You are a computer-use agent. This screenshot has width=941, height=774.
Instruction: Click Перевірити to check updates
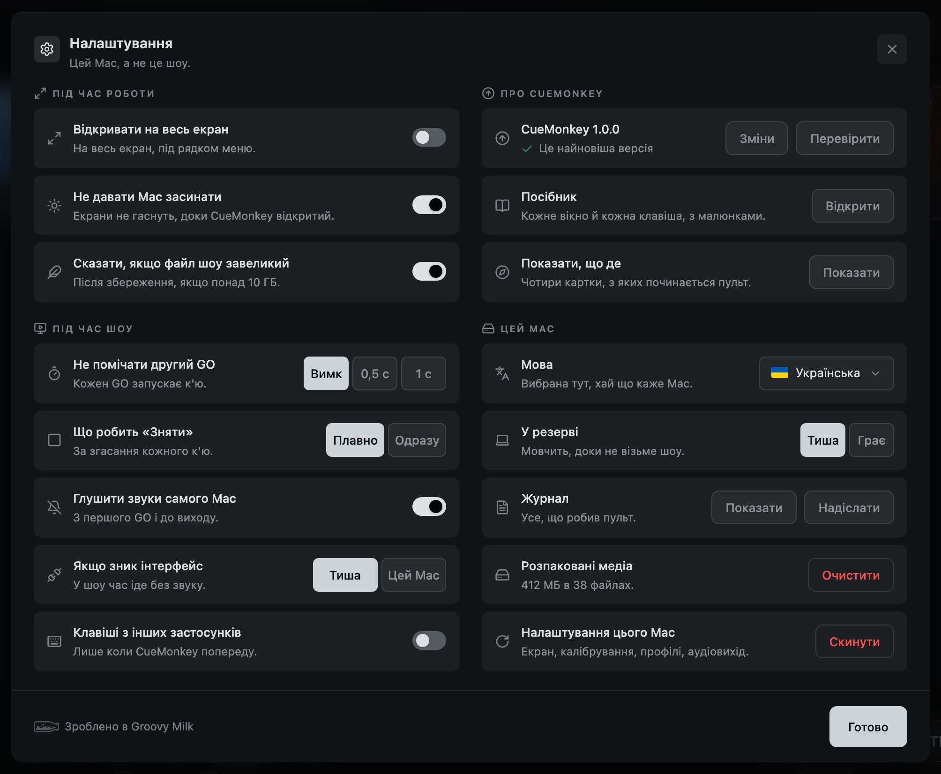pyautogui.click(x=845, y=138)
